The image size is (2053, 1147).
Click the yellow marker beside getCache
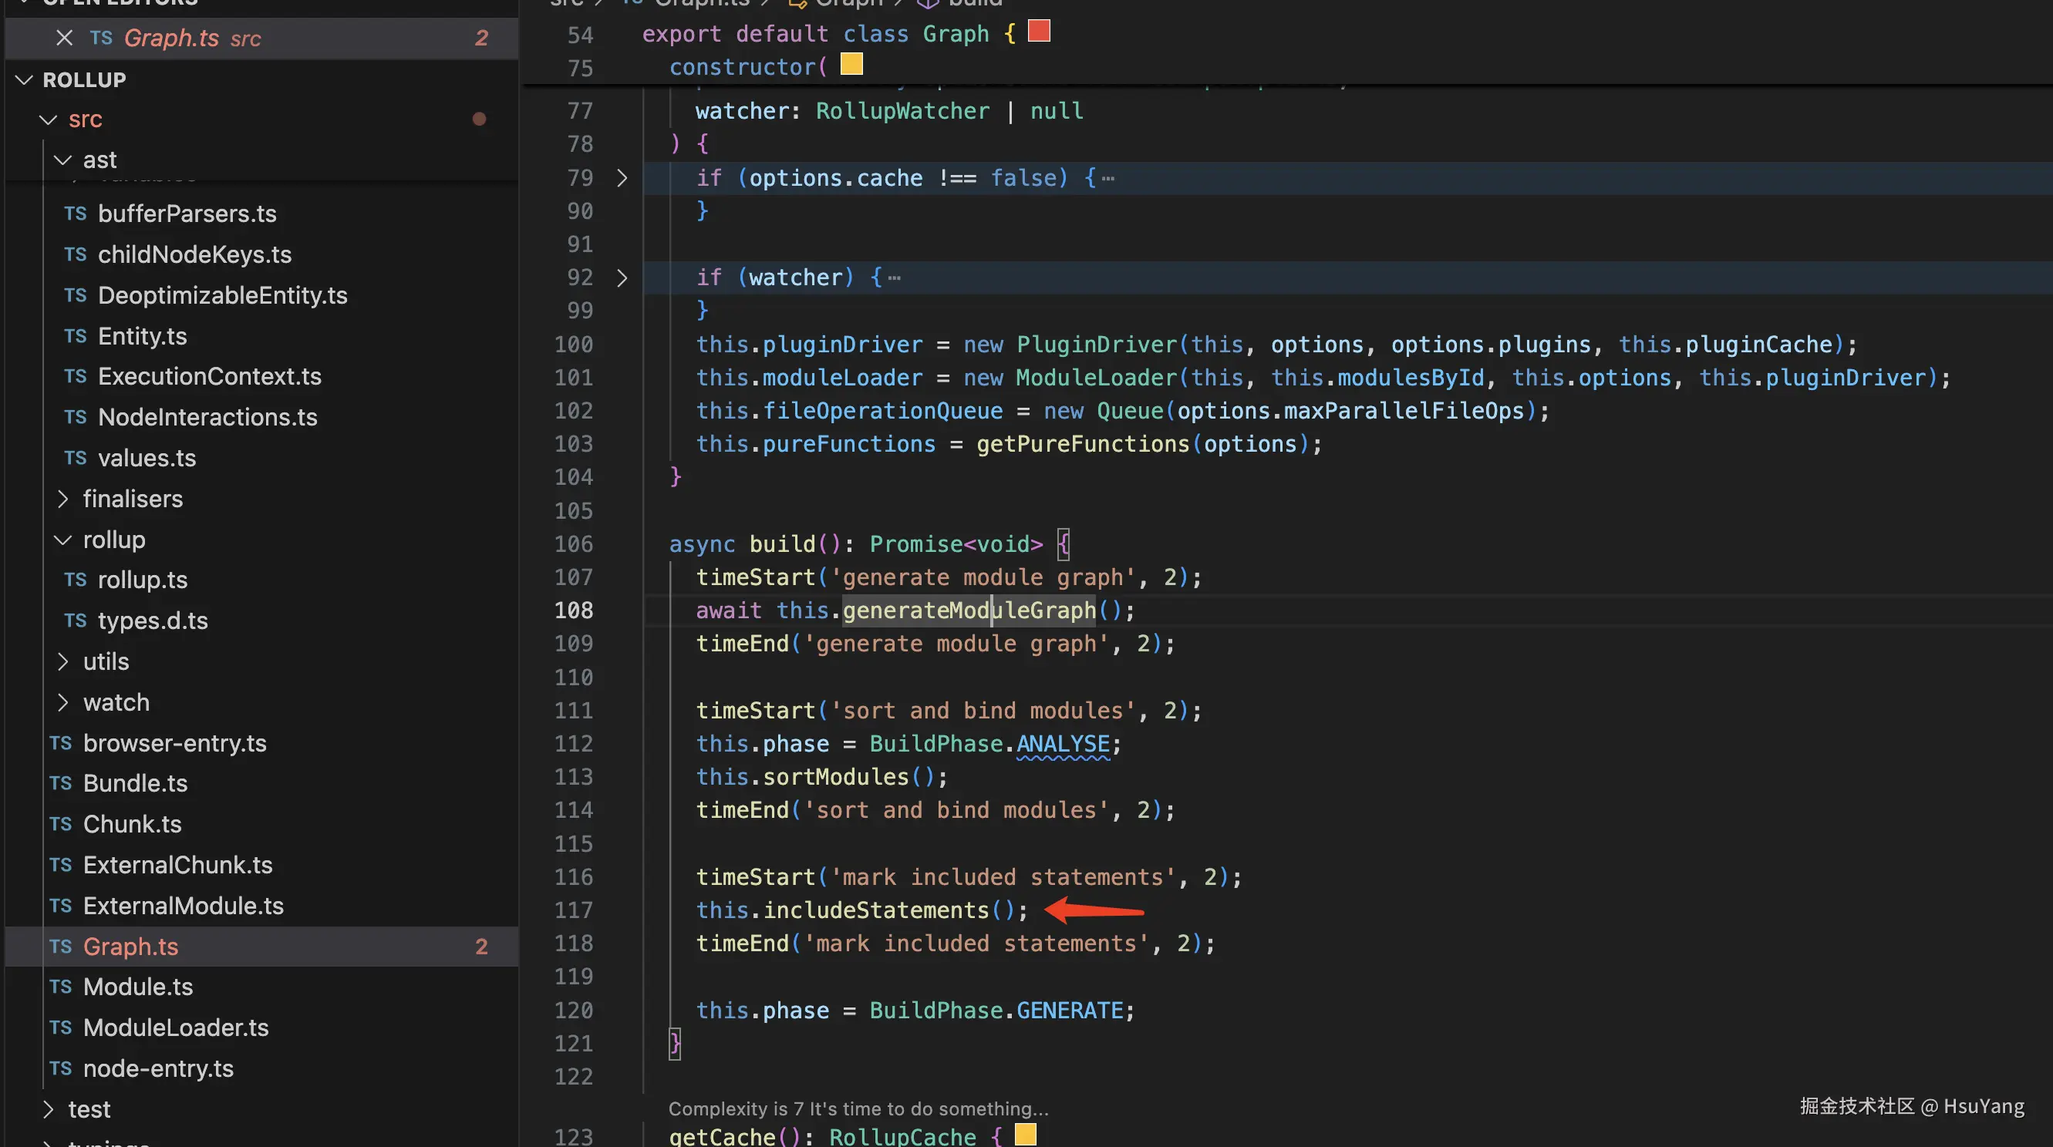tap(1025, 1133)
